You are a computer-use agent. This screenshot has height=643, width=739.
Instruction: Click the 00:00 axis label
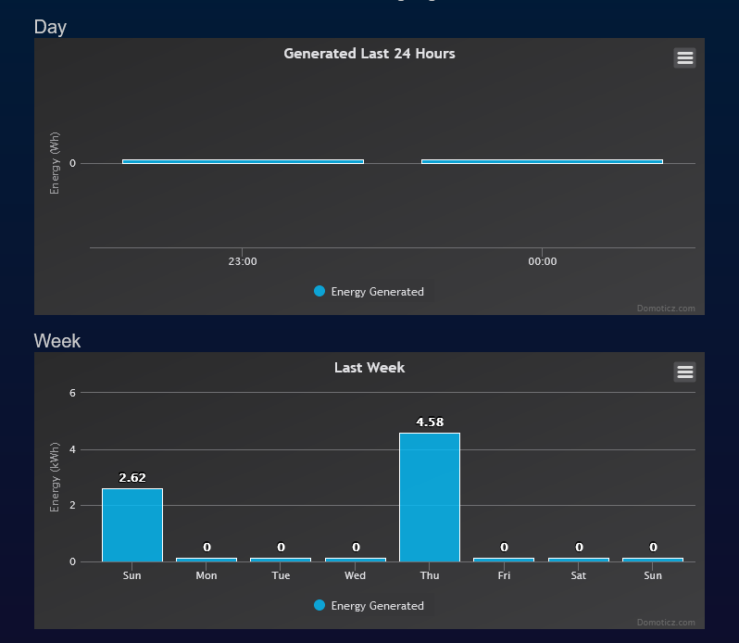[542, 261]
